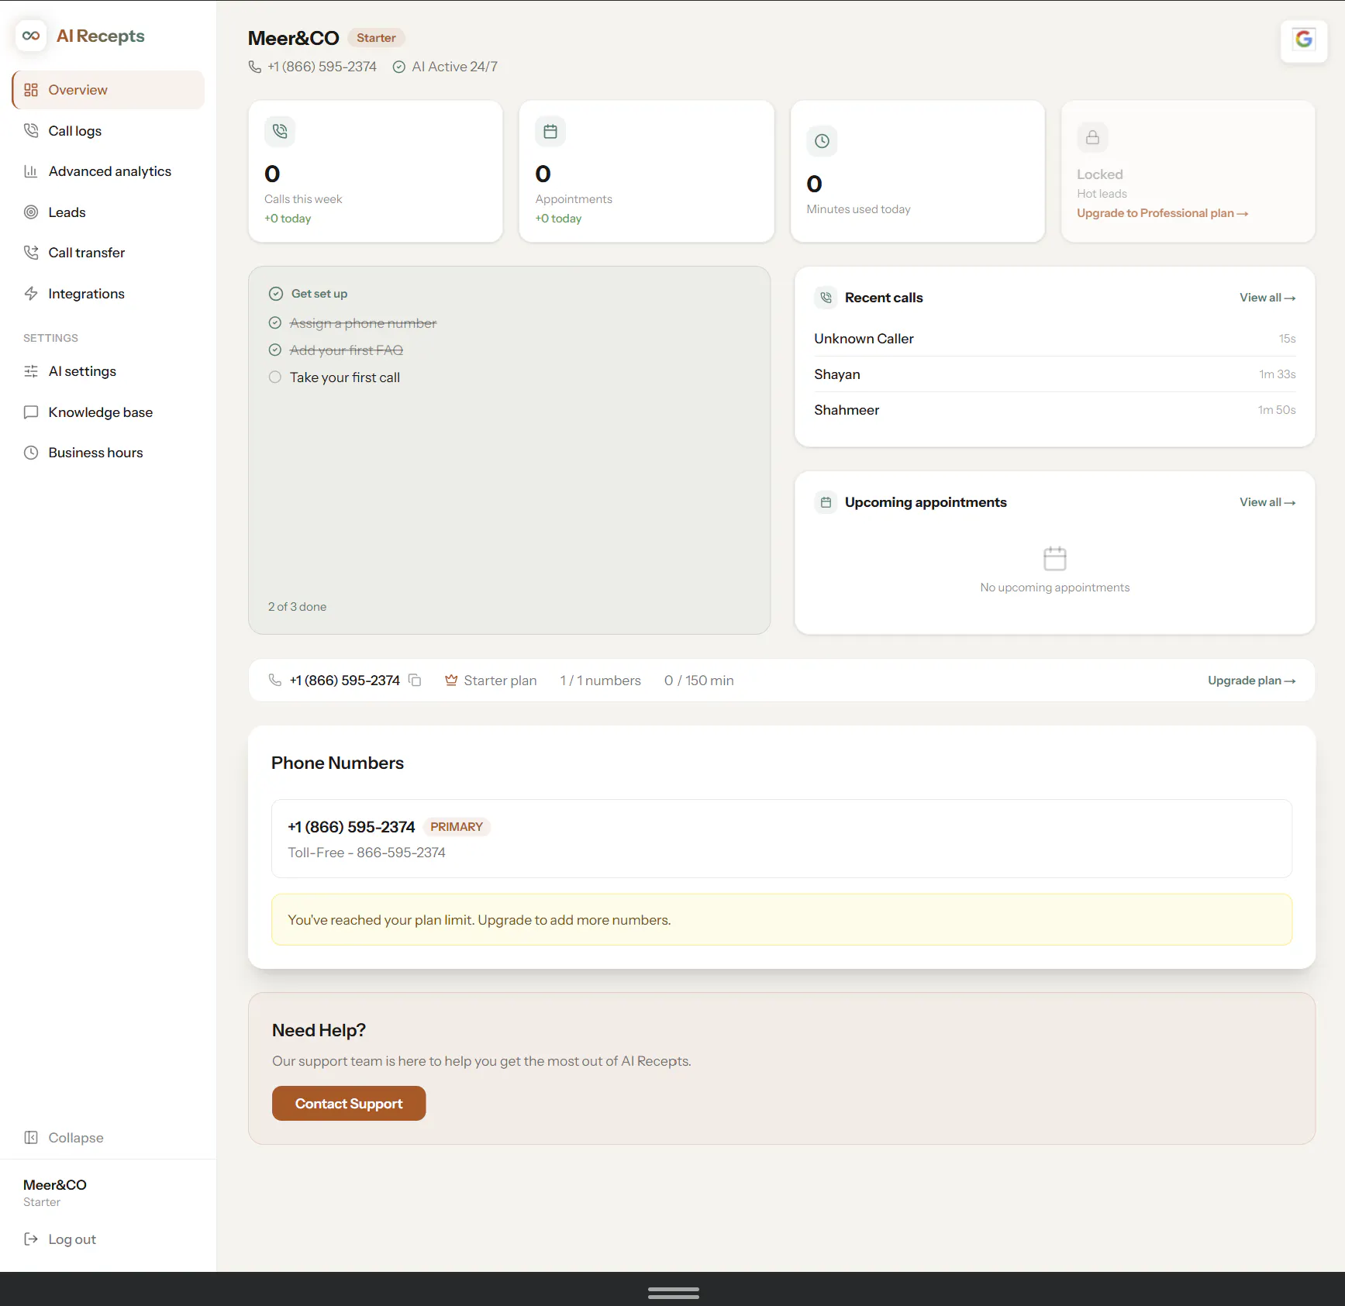Toggle the Take your first call circle
The height and width of the screenshot is (1306, 1345).
(275, 377)
